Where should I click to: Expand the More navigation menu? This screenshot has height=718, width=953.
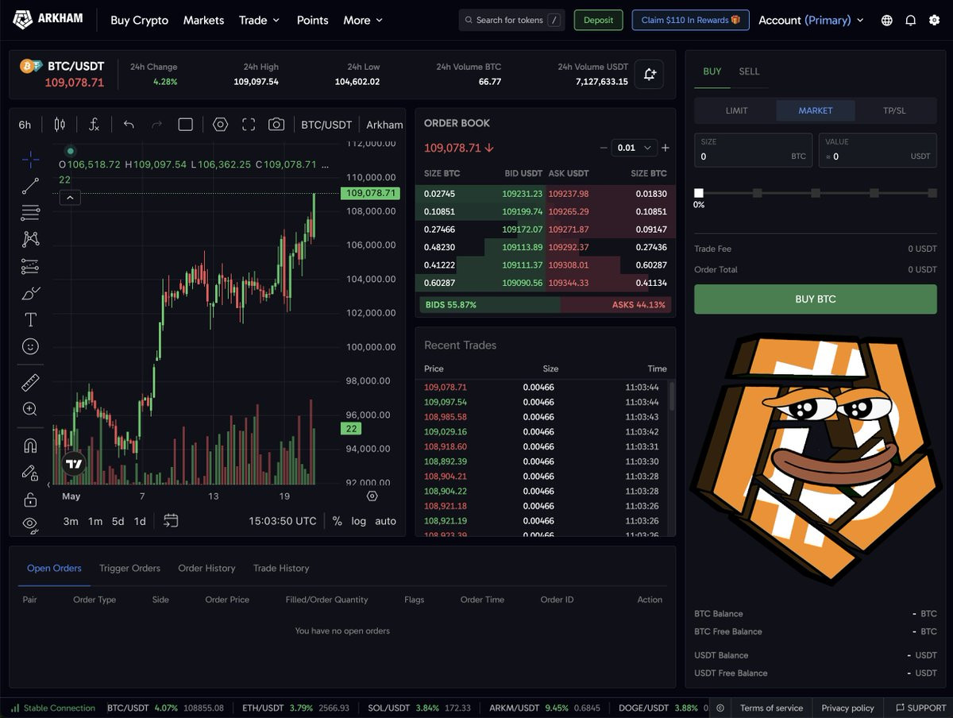pyautogui.click(x=363, y=20)
